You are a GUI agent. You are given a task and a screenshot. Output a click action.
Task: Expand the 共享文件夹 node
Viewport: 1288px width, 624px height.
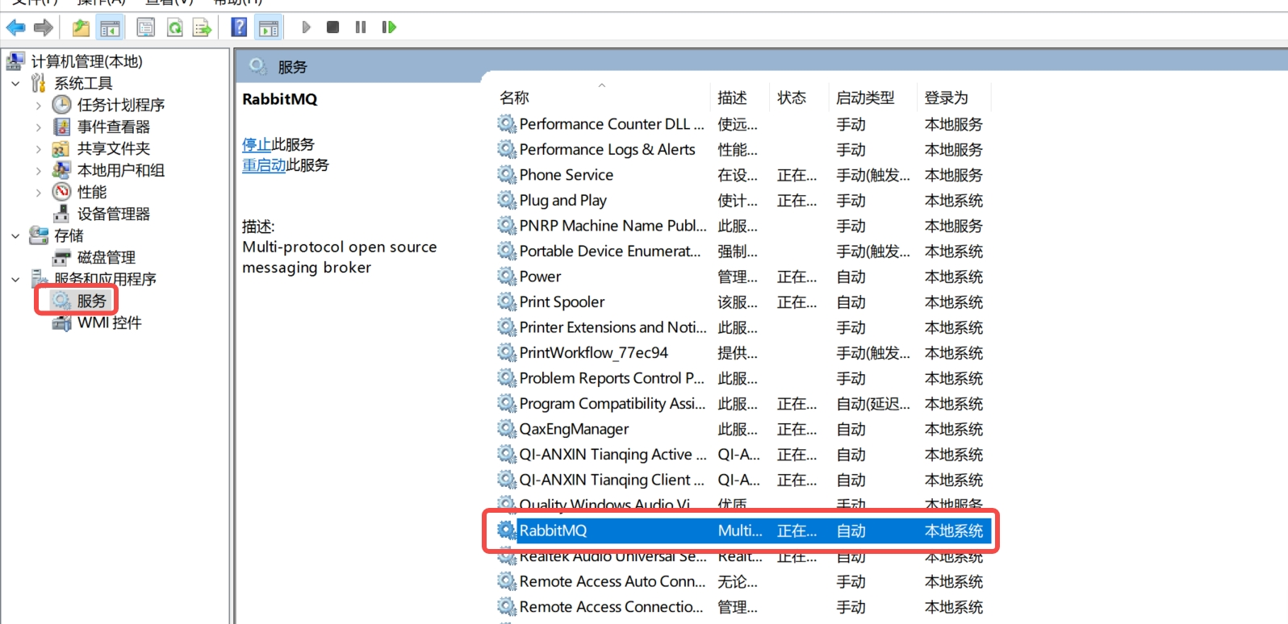pos(38,148)
